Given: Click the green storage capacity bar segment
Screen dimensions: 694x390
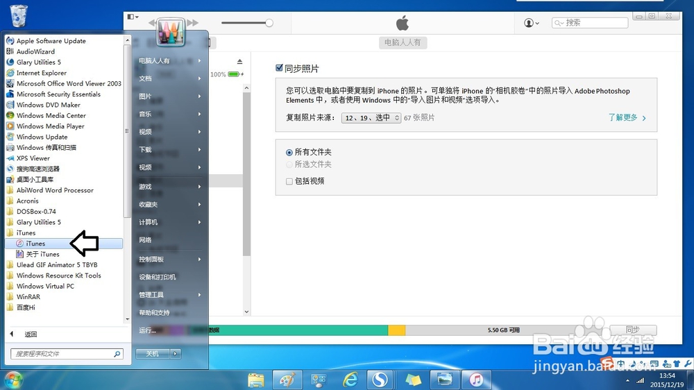Looking at the screenshot, I should (298, 330).
